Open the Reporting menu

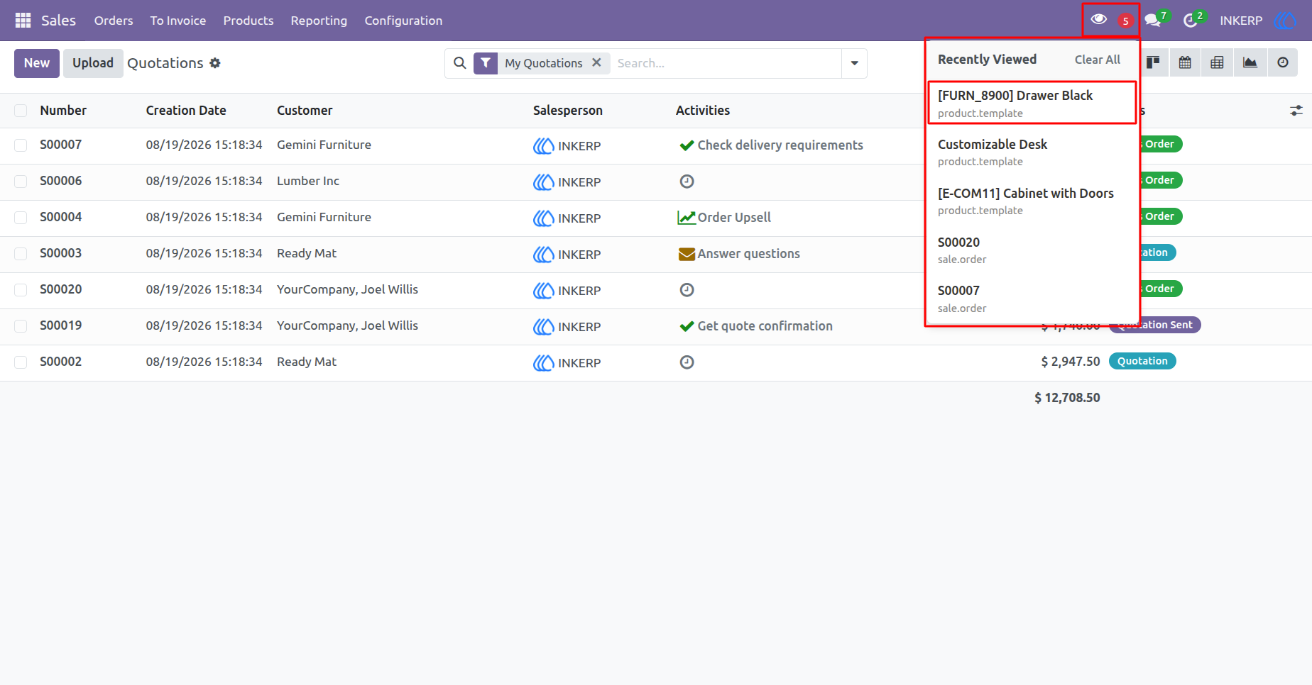coord(319,21)
